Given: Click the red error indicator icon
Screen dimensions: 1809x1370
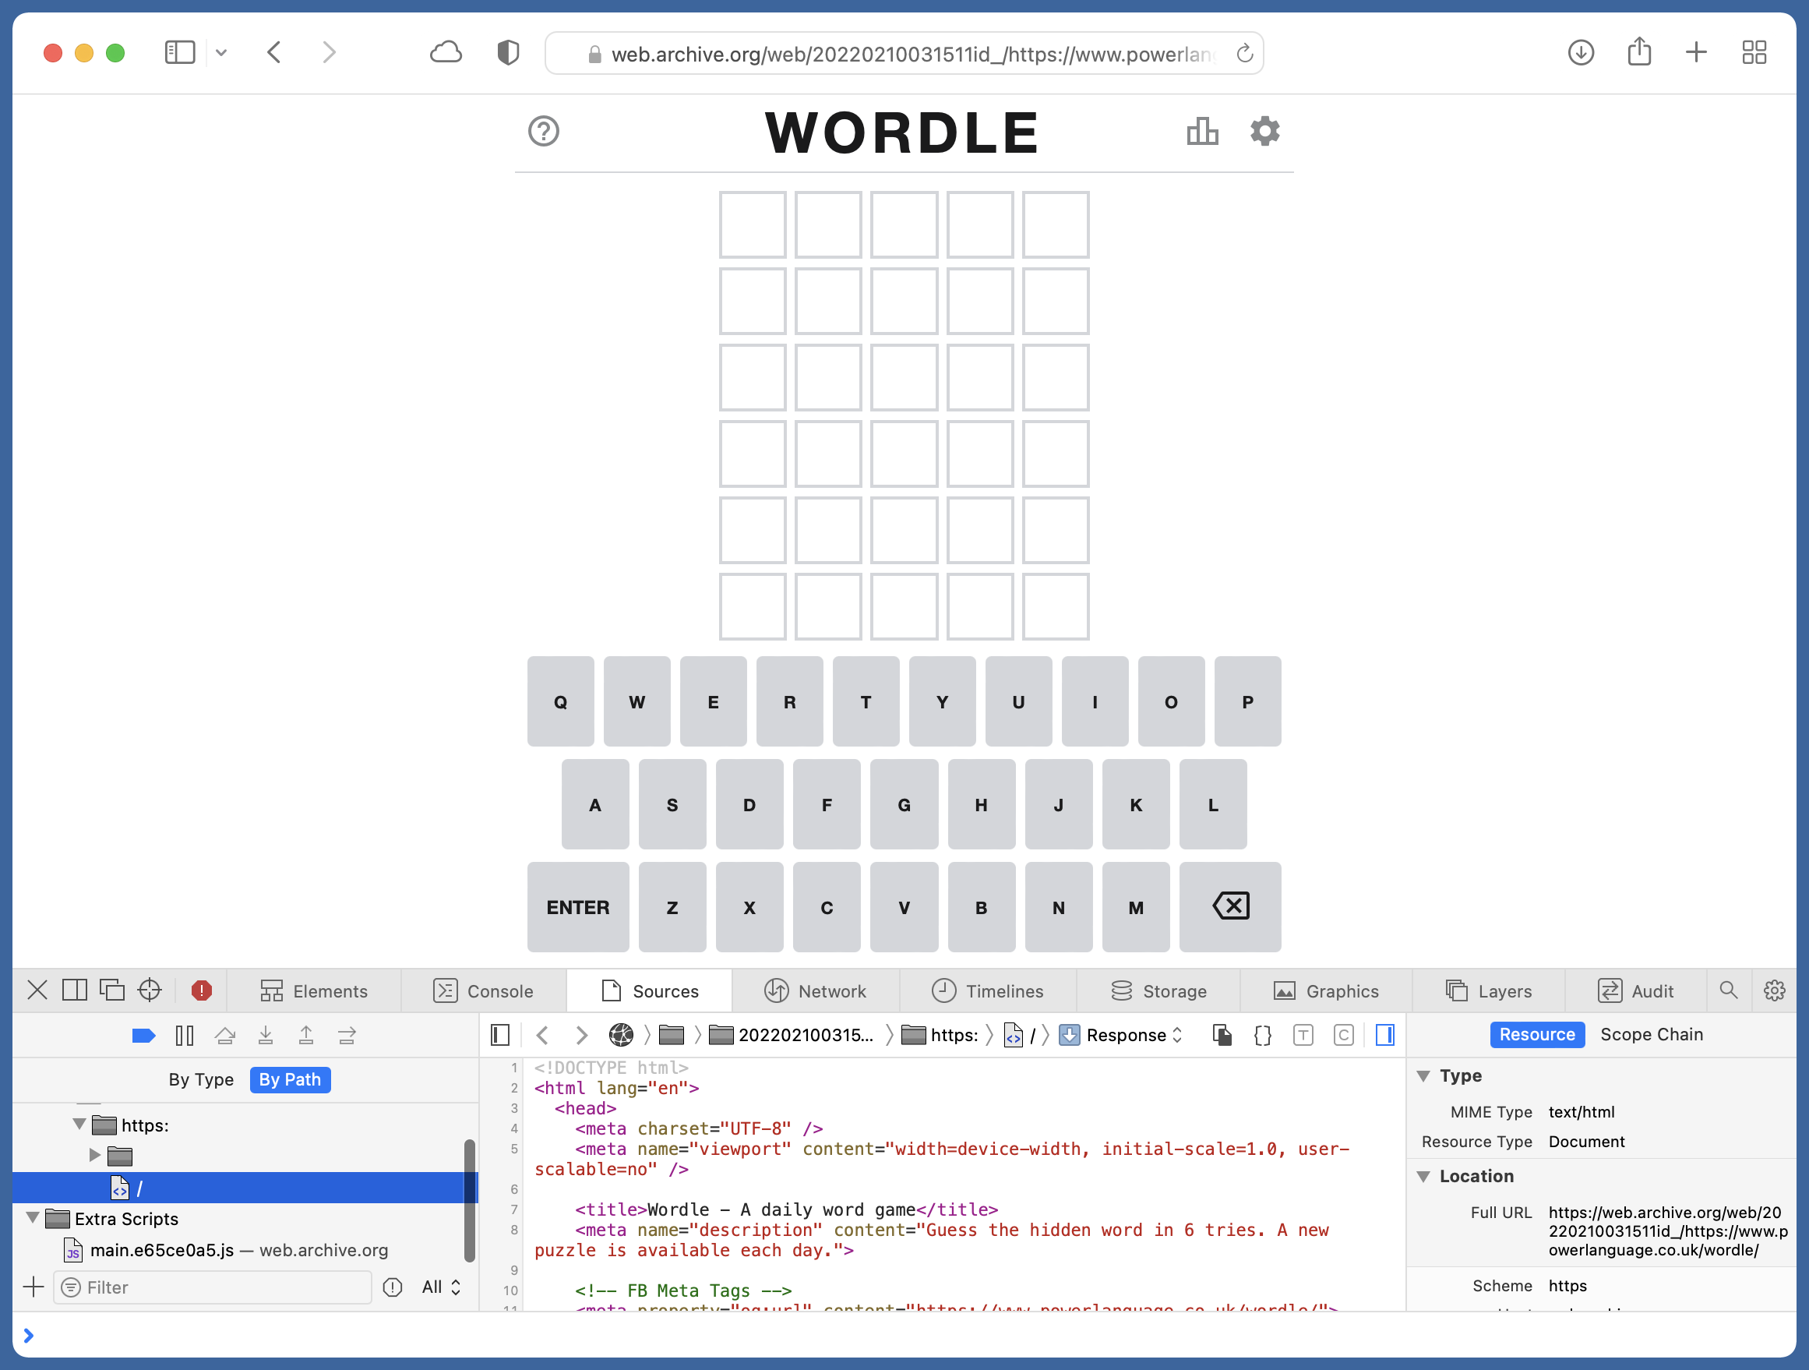Looking at the screenshot, I should coord(201,990).
